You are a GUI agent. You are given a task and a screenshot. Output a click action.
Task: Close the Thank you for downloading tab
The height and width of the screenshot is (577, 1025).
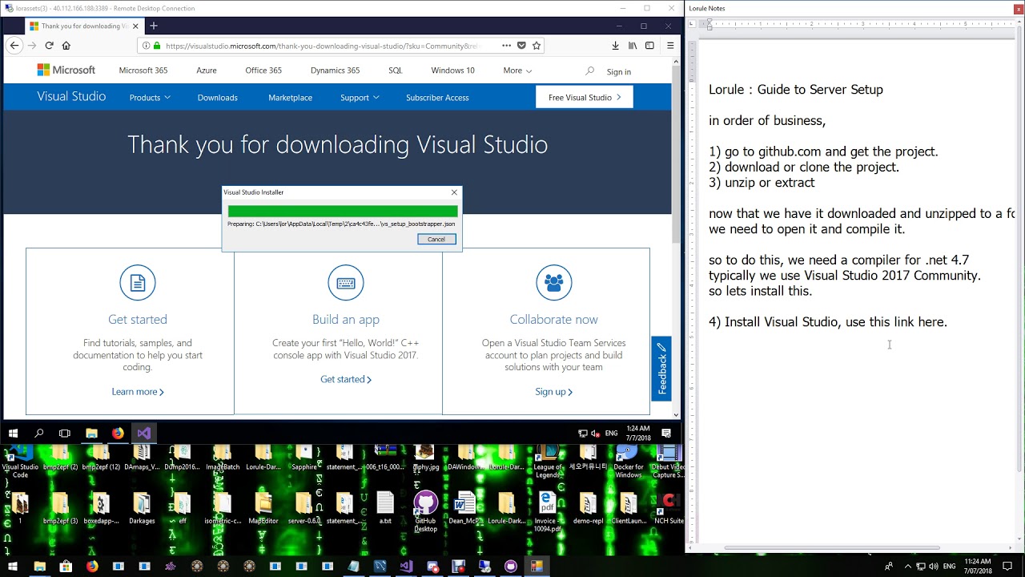(x=136, y=26)
